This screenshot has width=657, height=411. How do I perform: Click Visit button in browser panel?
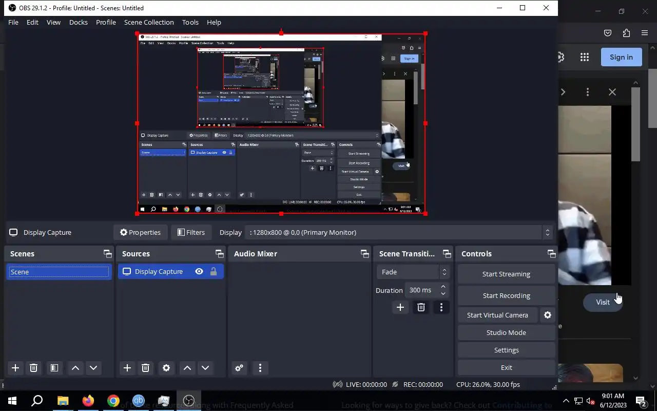603,302
